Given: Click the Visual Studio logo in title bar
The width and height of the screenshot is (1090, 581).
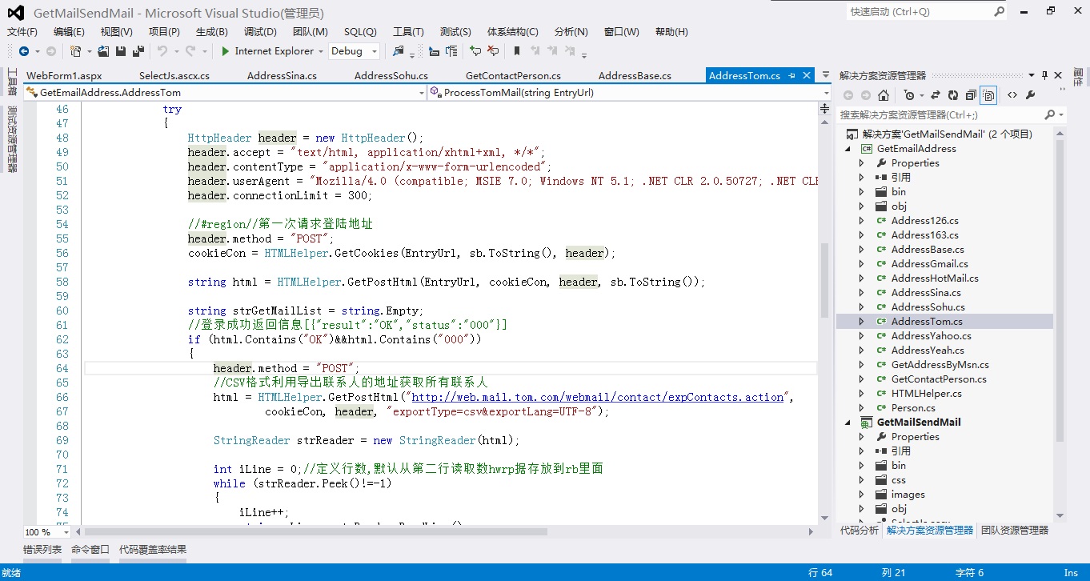Looking at the screenshot, I should 15,13.
